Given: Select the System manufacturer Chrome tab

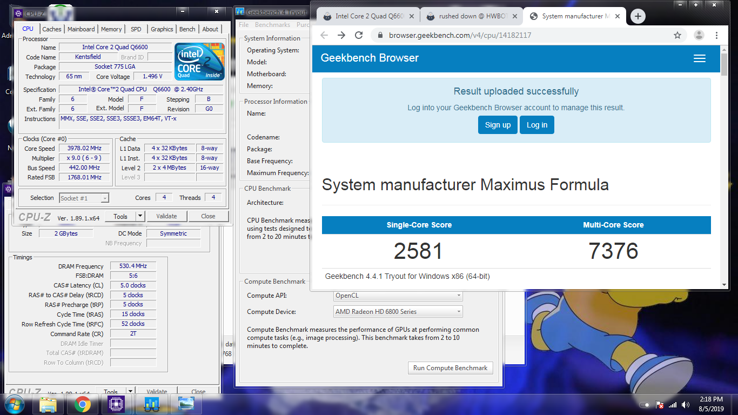Looking at the screenshot, I should click(x=574, y=16).
